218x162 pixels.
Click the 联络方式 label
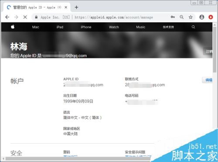[x=132, y=79]
